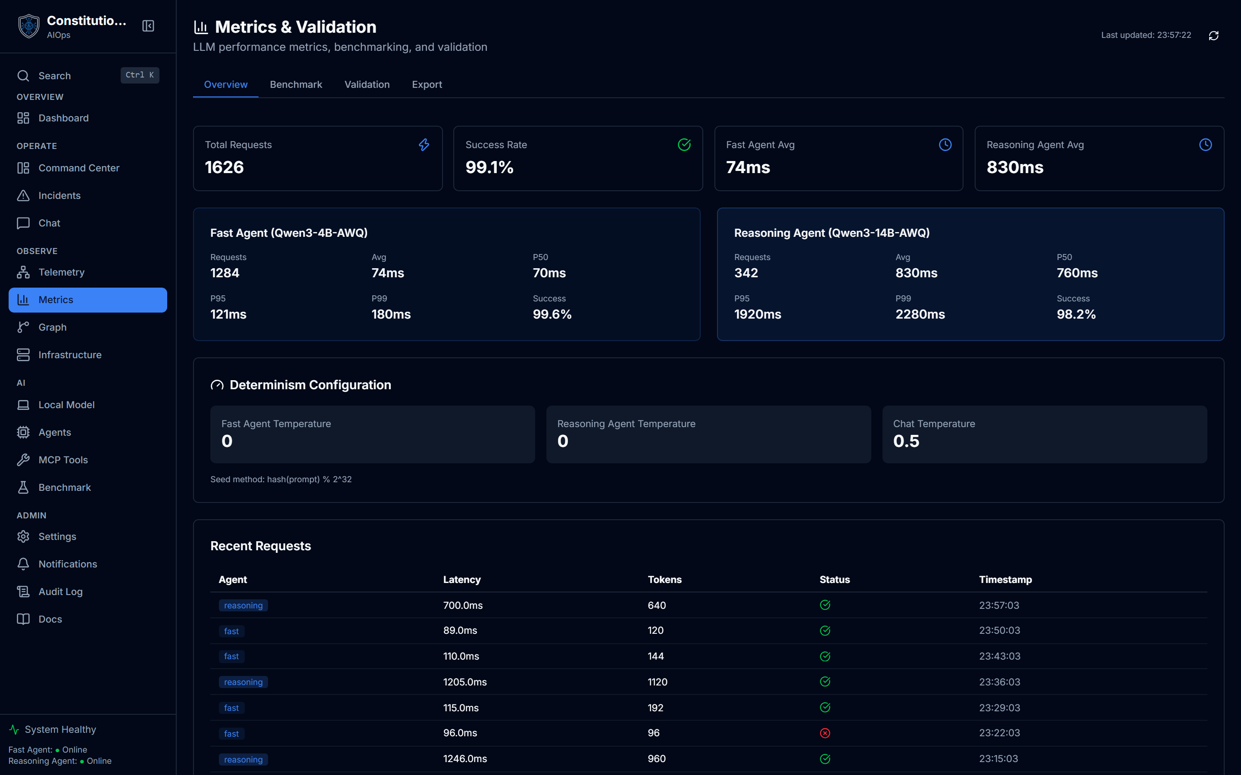Click the Reasoning Agent Temperature card
Image resolution: width=1241 pixels, height=775 pixels.
pos(708,435)
